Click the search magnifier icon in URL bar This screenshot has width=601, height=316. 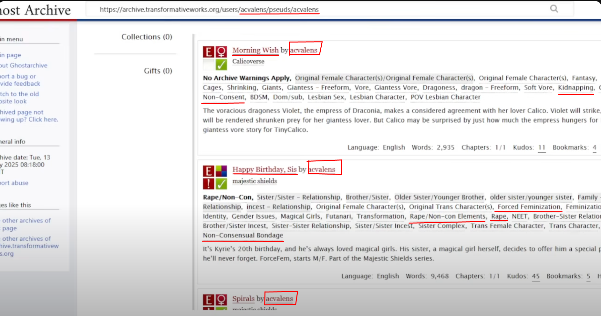(x=554, y=9)
